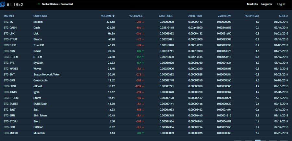Screen dimensions: 292x141
Task: Click the 24HR high 0.00067132
Action: (195, 34)
